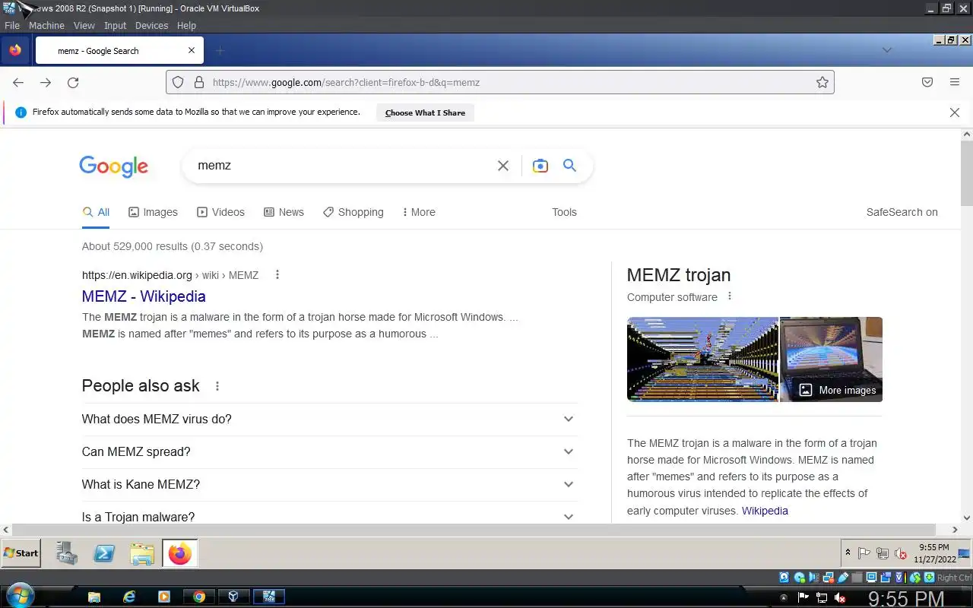Open Chrome on host taskbar

coord(199,597)
